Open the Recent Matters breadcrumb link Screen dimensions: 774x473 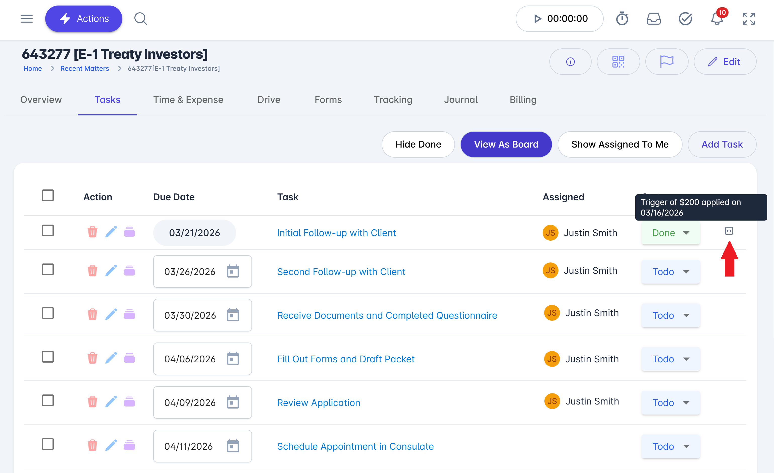[x=84, y=69]
